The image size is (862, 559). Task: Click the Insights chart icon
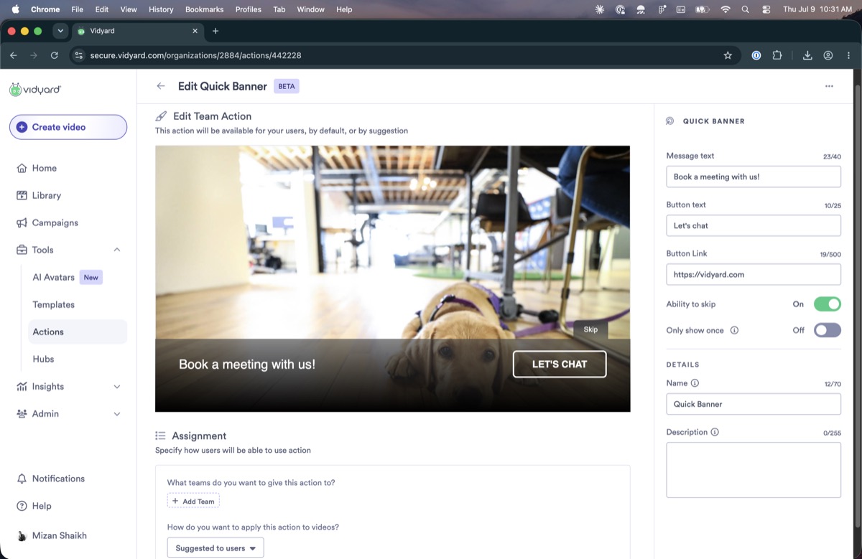(x=22, y=386)
